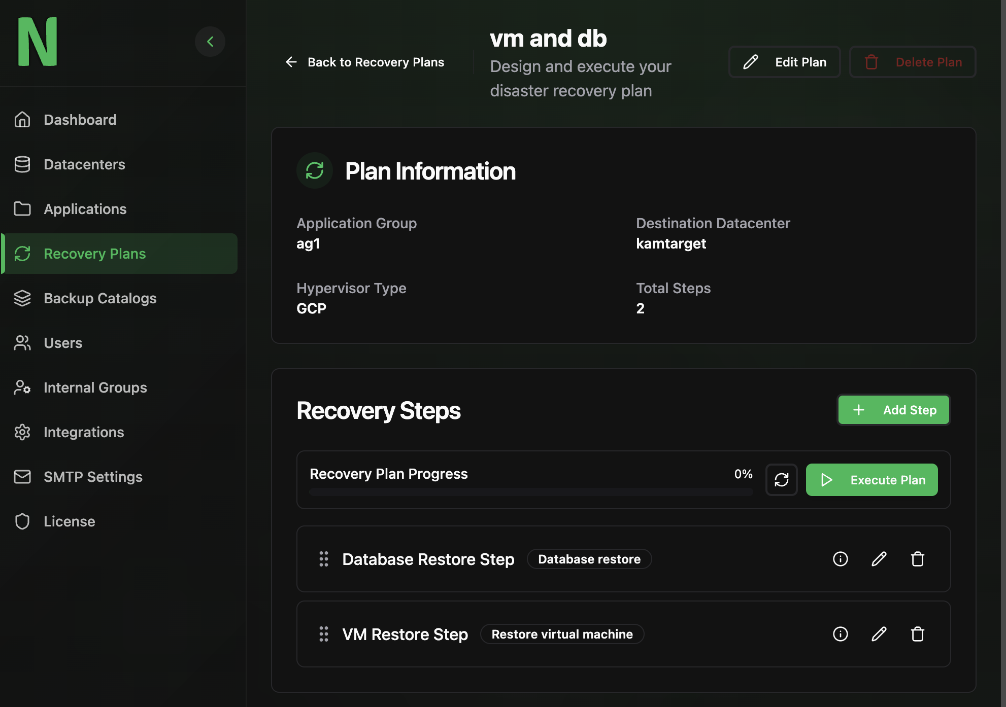
Task: Open info for VM Restore Step
Action: coord(841,634)
